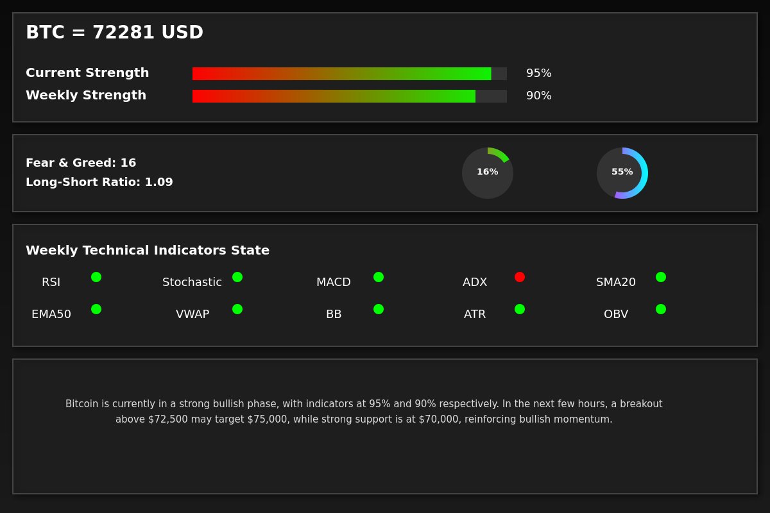Click the Current Strength progress bar
The width and height of the screenshot is (770, 513).
(x=350, y=74)
